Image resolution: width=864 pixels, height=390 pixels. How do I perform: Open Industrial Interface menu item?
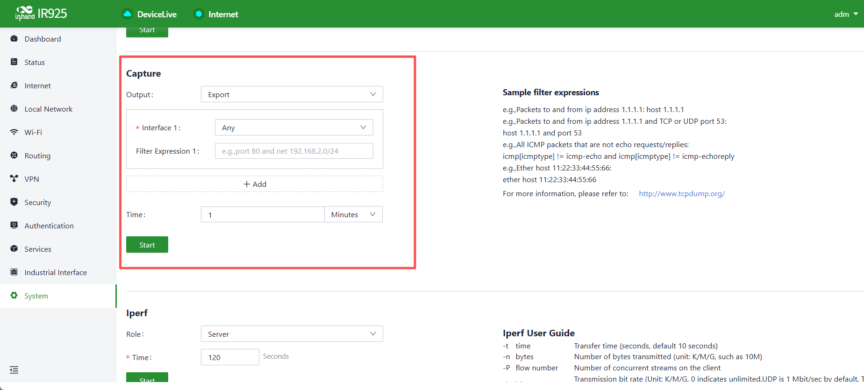tap(58, 272)
